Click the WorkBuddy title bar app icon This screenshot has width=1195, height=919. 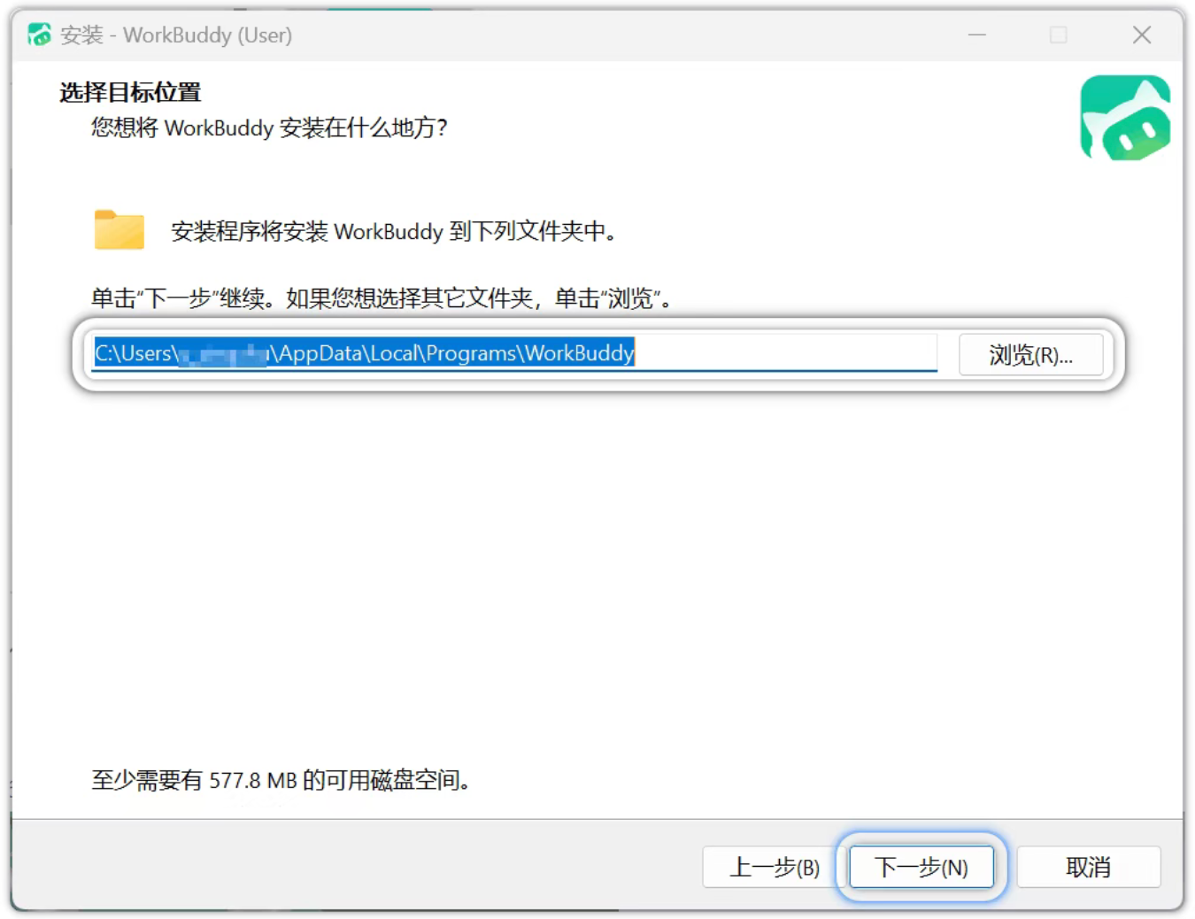tap(39, 35)
